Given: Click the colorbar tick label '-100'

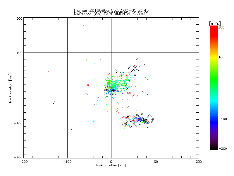Looking at the screenshot, I should click(223, 119).
